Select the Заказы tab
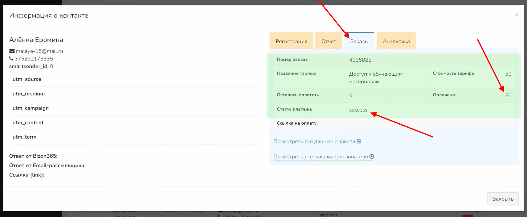 [x=359, y=41]
